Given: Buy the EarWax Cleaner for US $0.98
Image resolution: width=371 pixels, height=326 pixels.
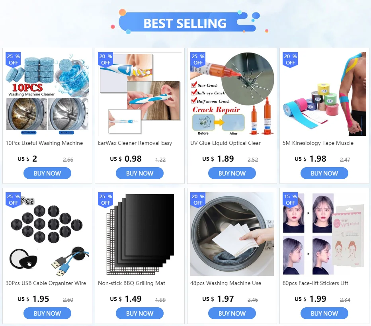Looking at the screenshot, I should [x=140, y=173].
